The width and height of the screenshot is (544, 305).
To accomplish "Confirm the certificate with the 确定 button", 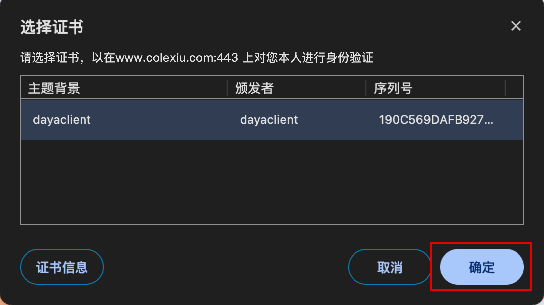I will pyautogui.click(x=482, y=267).
